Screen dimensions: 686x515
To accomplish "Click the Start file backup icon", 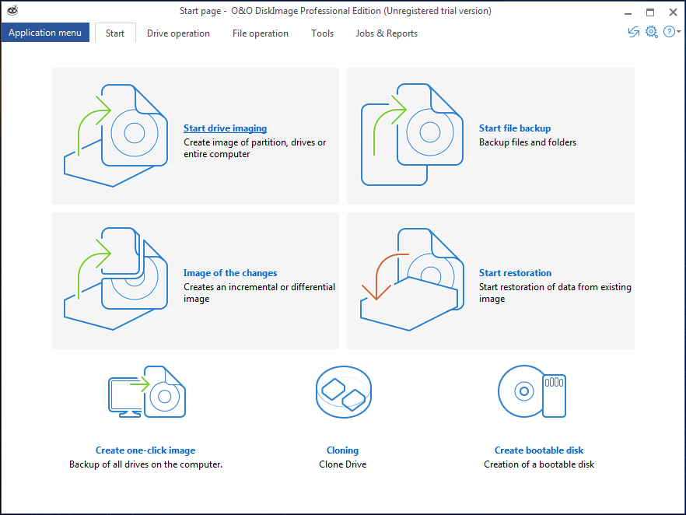I will click(412, 135).
